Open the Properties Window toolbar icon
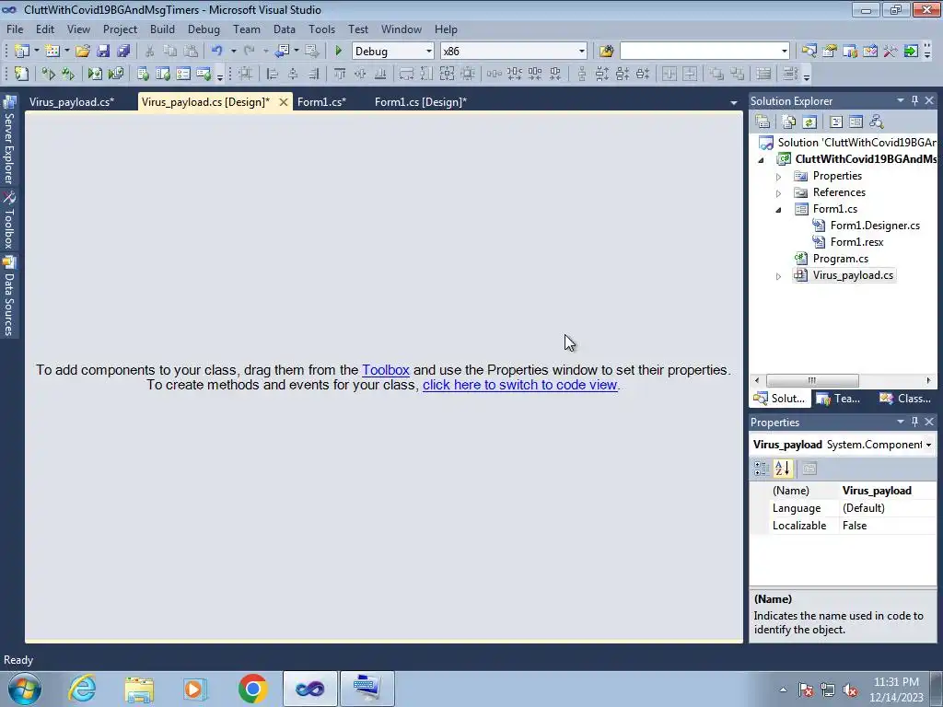 point(830,52)
